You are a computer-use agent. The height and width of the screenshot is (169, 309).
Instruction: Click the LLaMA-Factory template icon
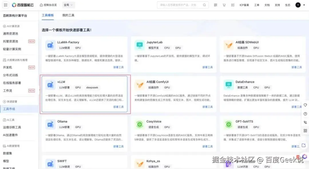pos(50,45)
